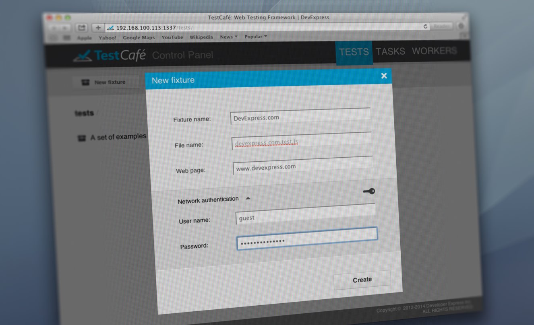Viewport: 534px width, 325px height.
Task: Go to the WORKERS tab
Action: point(434,51)
